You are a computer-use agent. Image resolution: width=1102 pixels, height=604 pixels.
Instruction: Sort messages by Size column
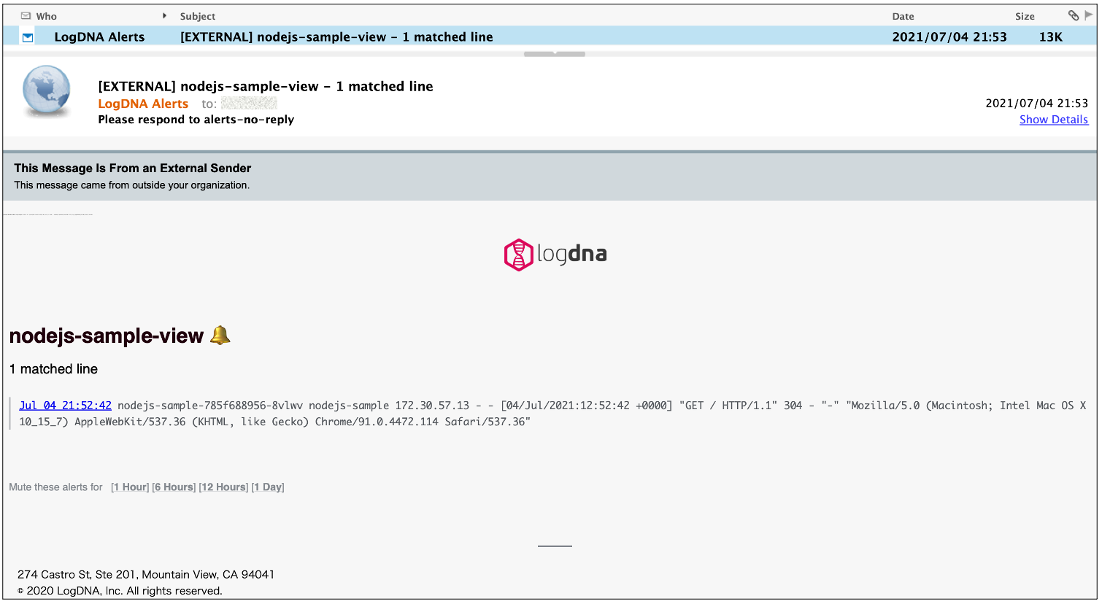pos(1025,16)
